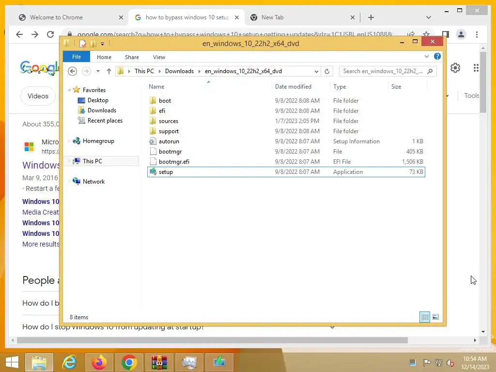Open WinRAR from the taskbar
The height and width of the screenshot is (372, 496).
click(x=159, y=362)
